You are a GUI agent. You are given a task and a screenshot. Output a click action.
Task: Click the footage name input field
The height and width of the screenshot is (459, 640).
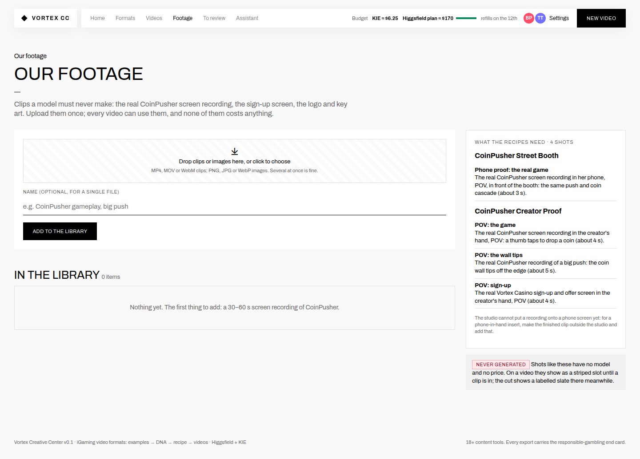pyautogui.click(x=235, y=206)
